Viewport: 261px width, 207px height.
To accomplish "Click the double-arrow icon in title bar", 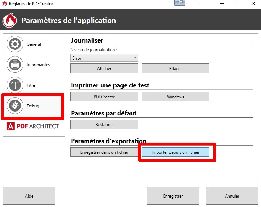I will point(199,2).
